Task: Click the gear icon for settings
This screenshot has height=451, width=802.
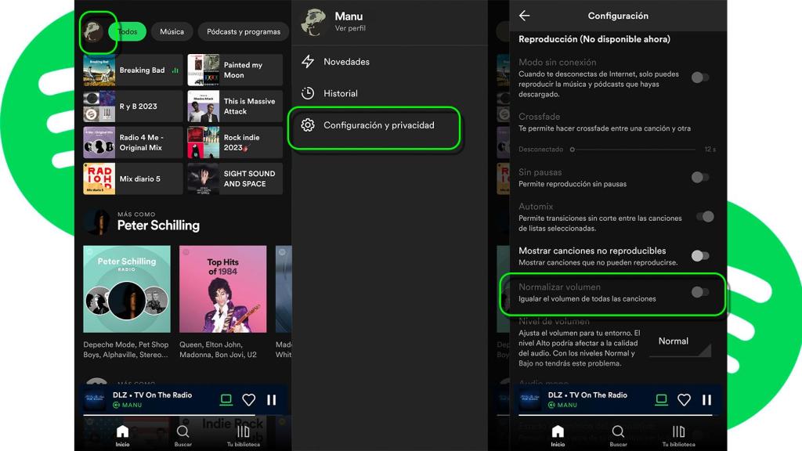Action: pos(307,125)
